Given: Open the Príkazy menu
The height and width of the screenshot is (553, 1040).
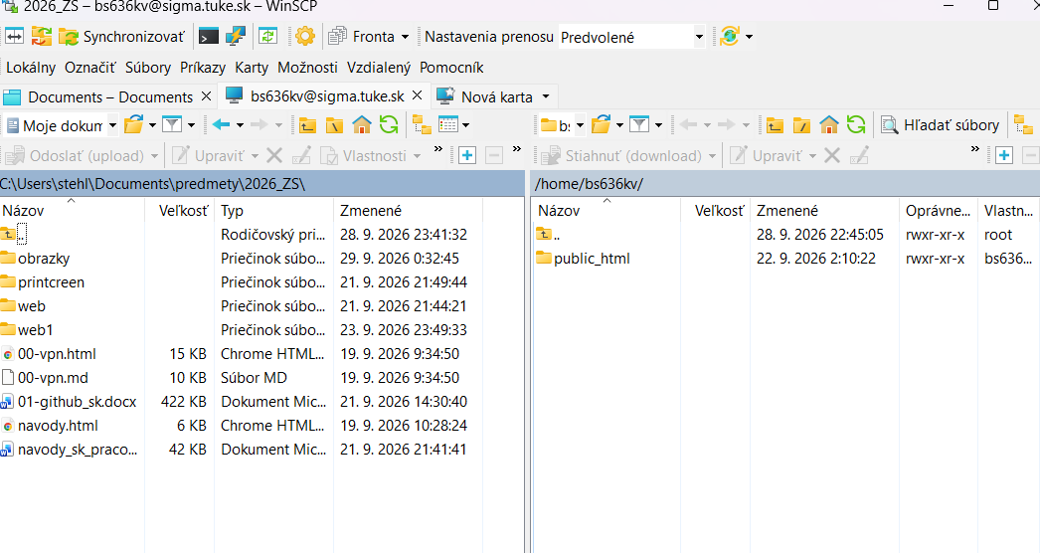Looking at the screenshot, I should pyautogui.click(x=203, y=67).
